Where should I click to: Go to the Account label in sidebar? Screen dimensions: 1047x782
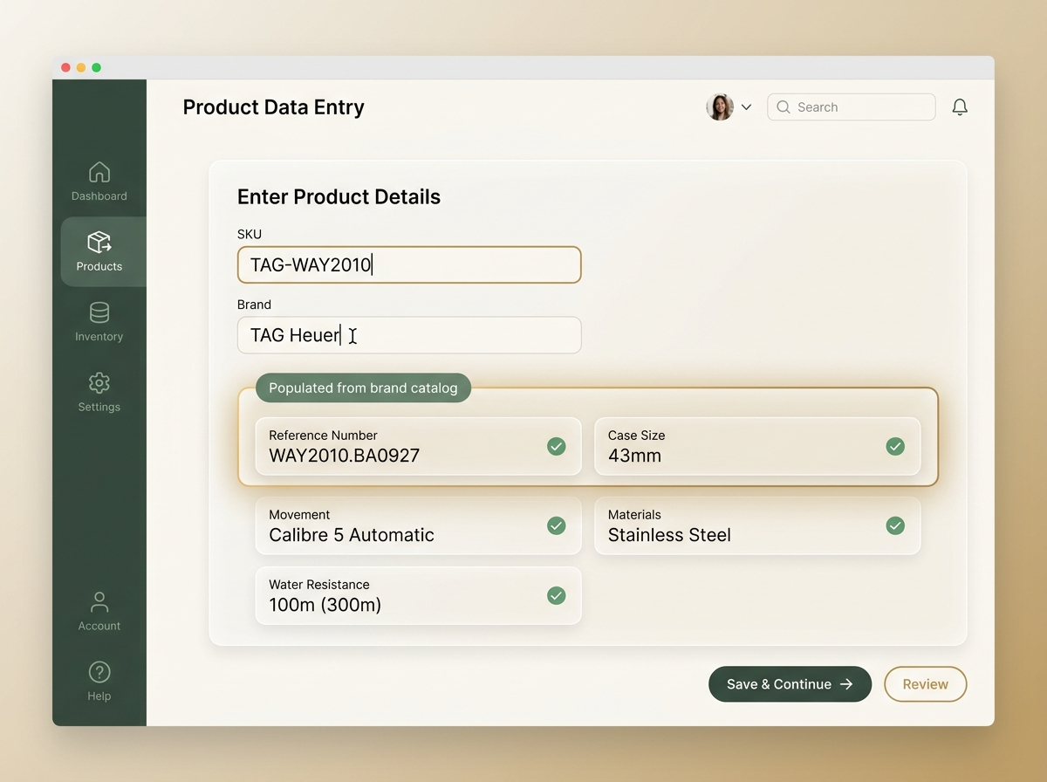pos(99,626)
